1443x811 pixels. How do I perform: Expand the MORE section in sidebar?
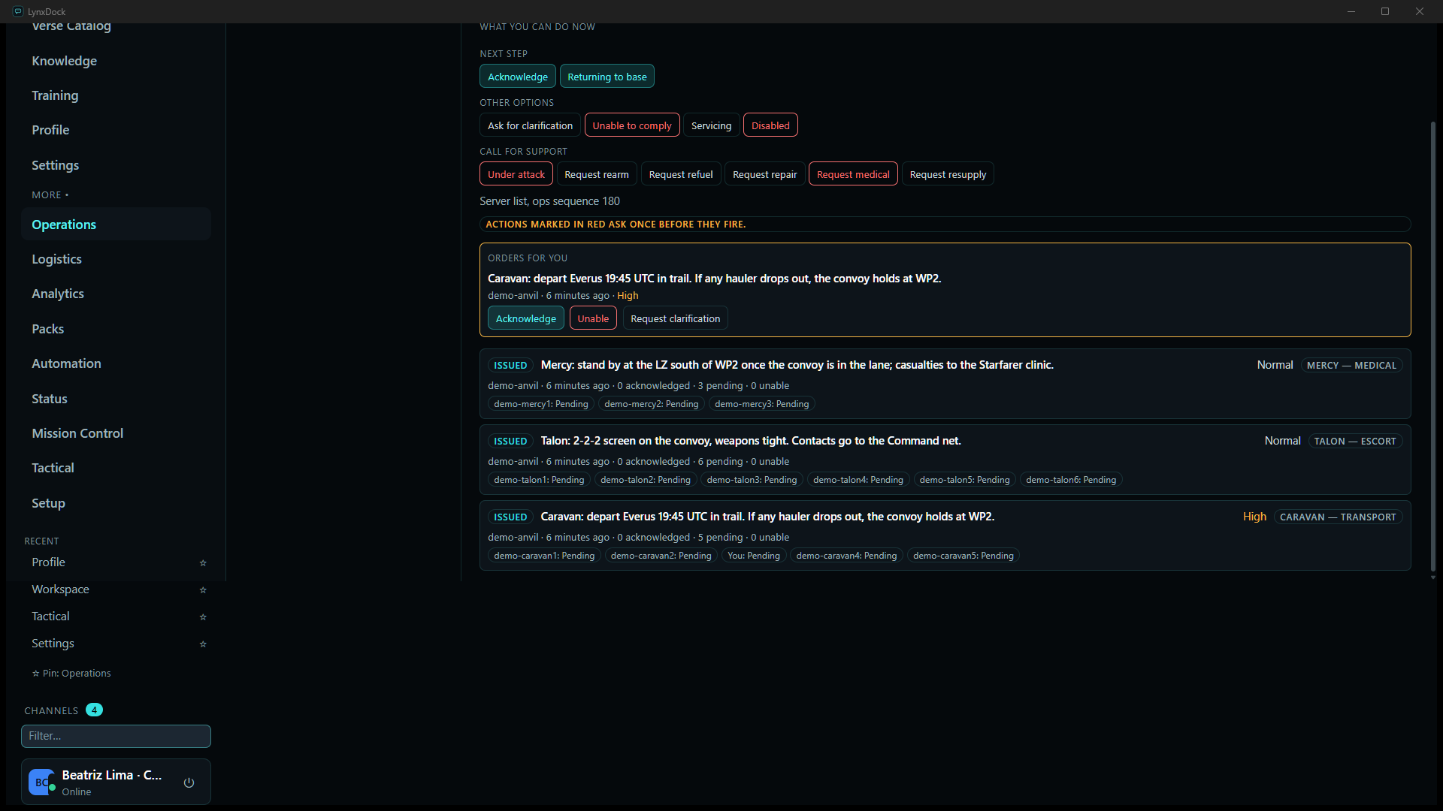coord(50,194)
